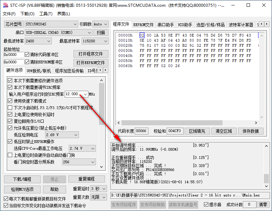Open 文件(F) menu

(9, 14)
